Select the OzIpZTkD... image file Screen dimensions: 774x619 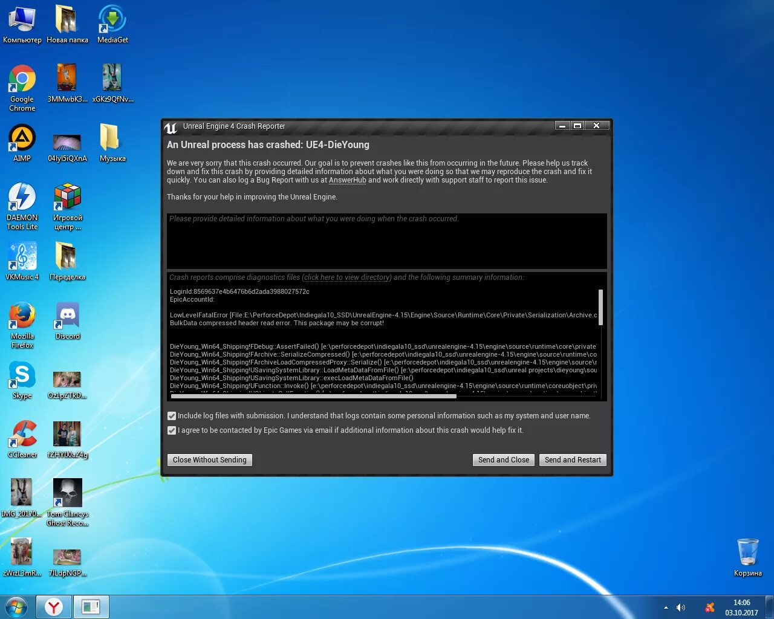tap(67, 384)
